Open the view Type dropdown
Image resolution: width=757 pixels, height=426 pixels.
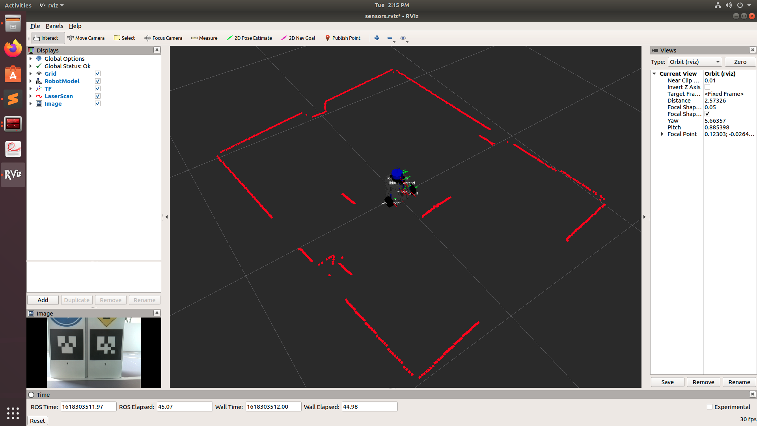coord(695,62)
